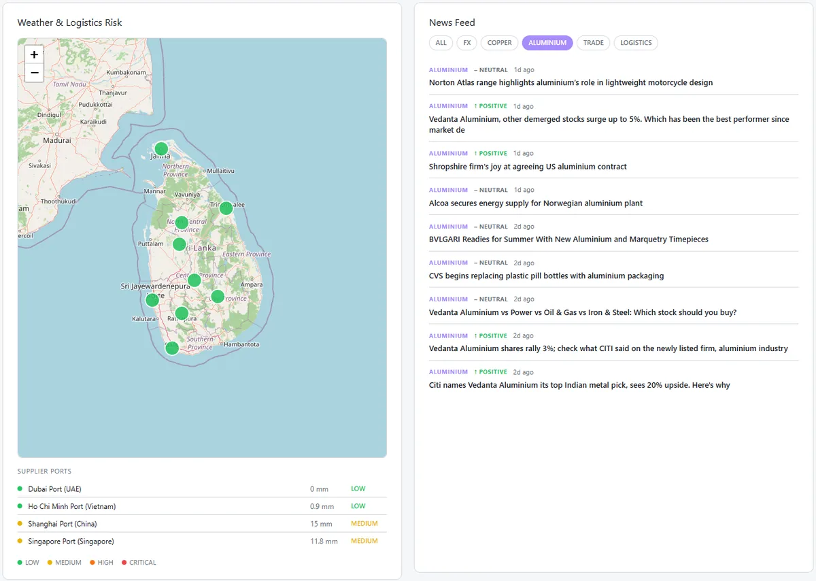This screenshot has height=581, width=816.
Task: Click the 0.9 mm rainfall value
Action: (x=322, y=507)
